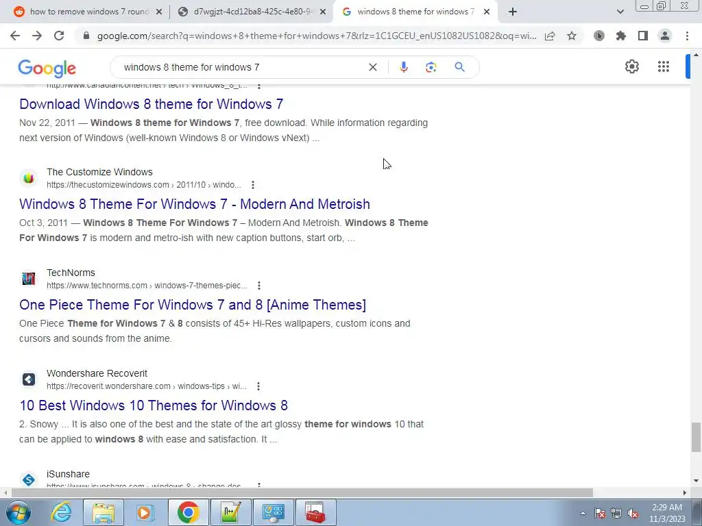Click the Action Center flag tray icon

tap(600, 513)
